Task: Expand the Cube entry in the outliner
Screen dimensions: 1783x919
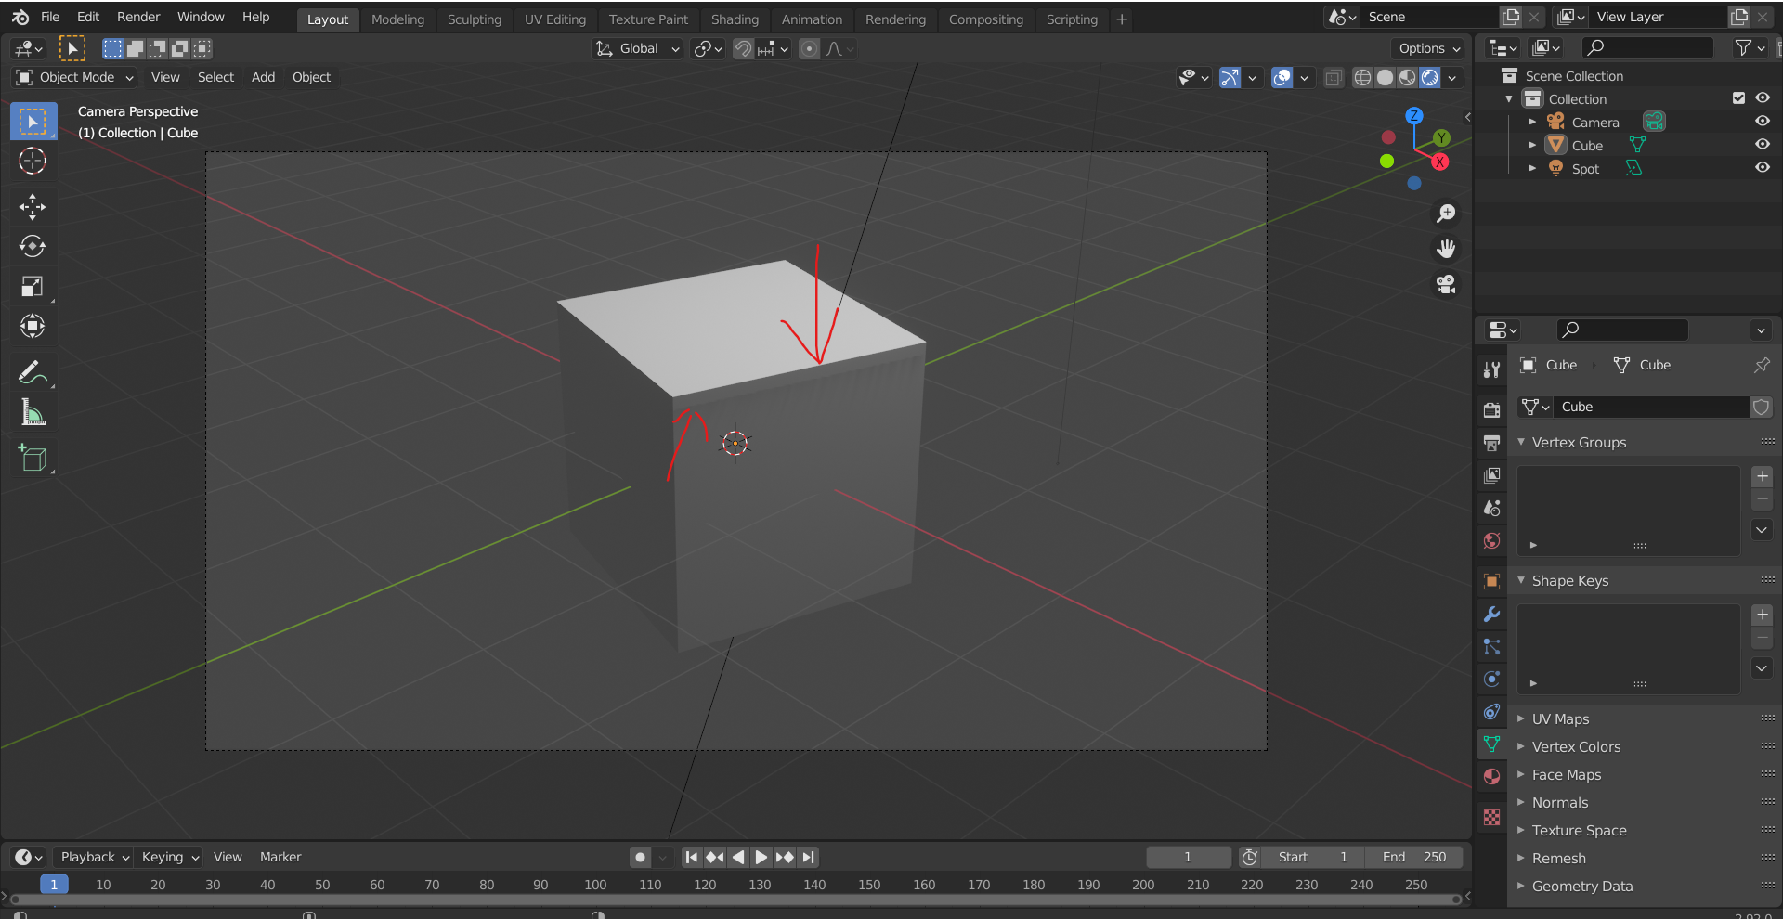Action: (1532, 145)
